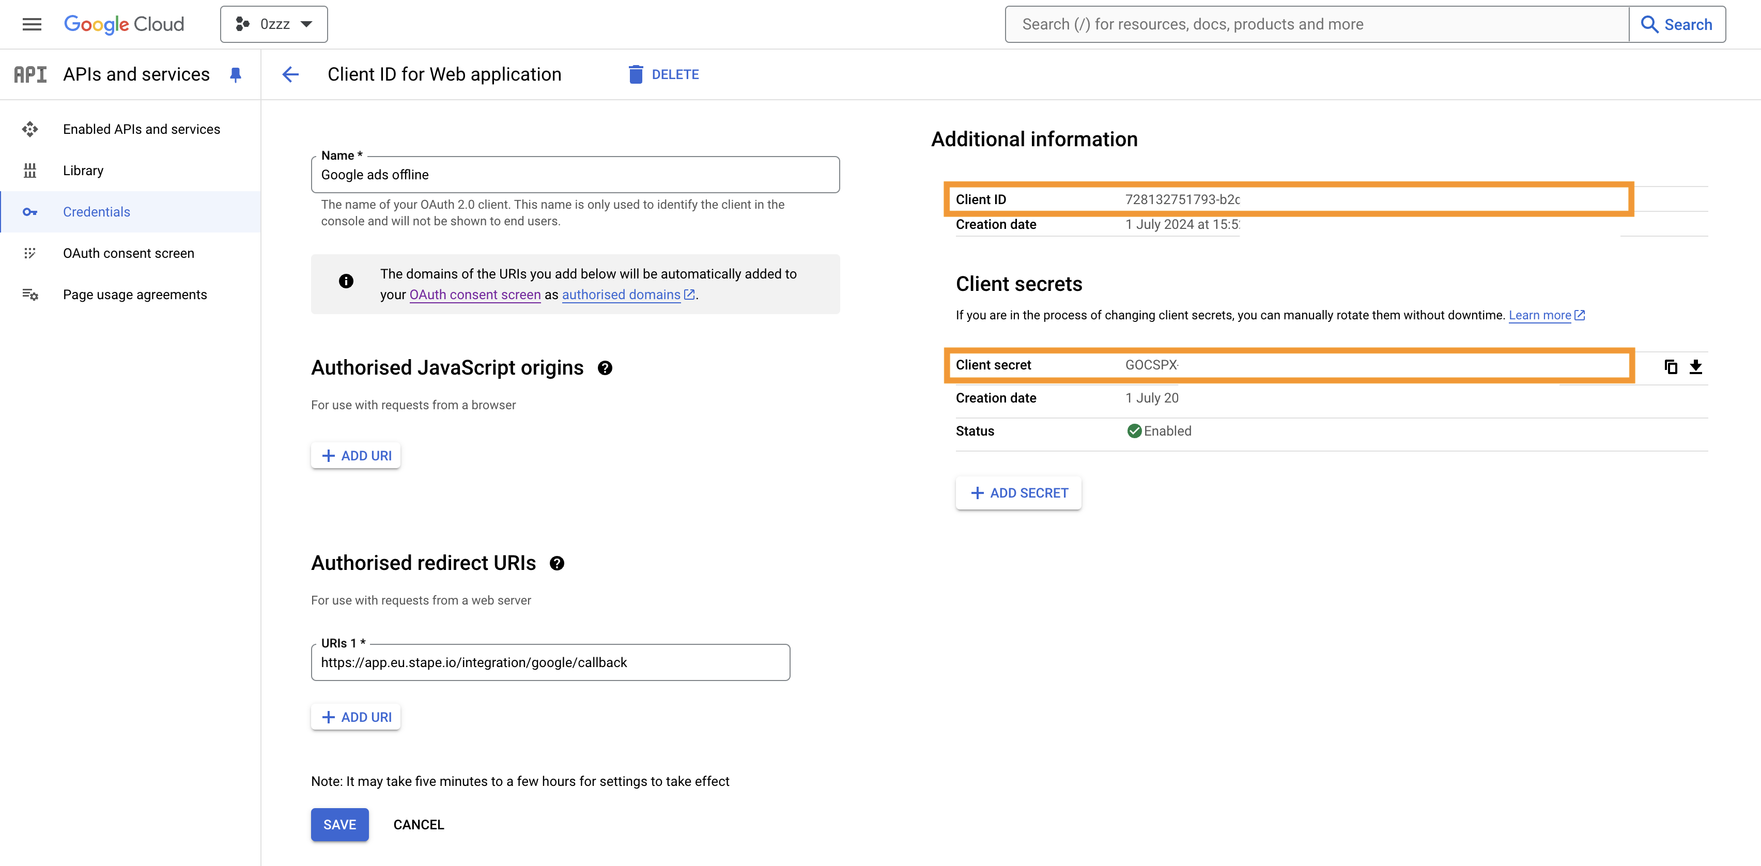Screen dimensions: 1761x866
Task: Open Page usage agreements via sidebar icon
Action: tap(31, 294)
